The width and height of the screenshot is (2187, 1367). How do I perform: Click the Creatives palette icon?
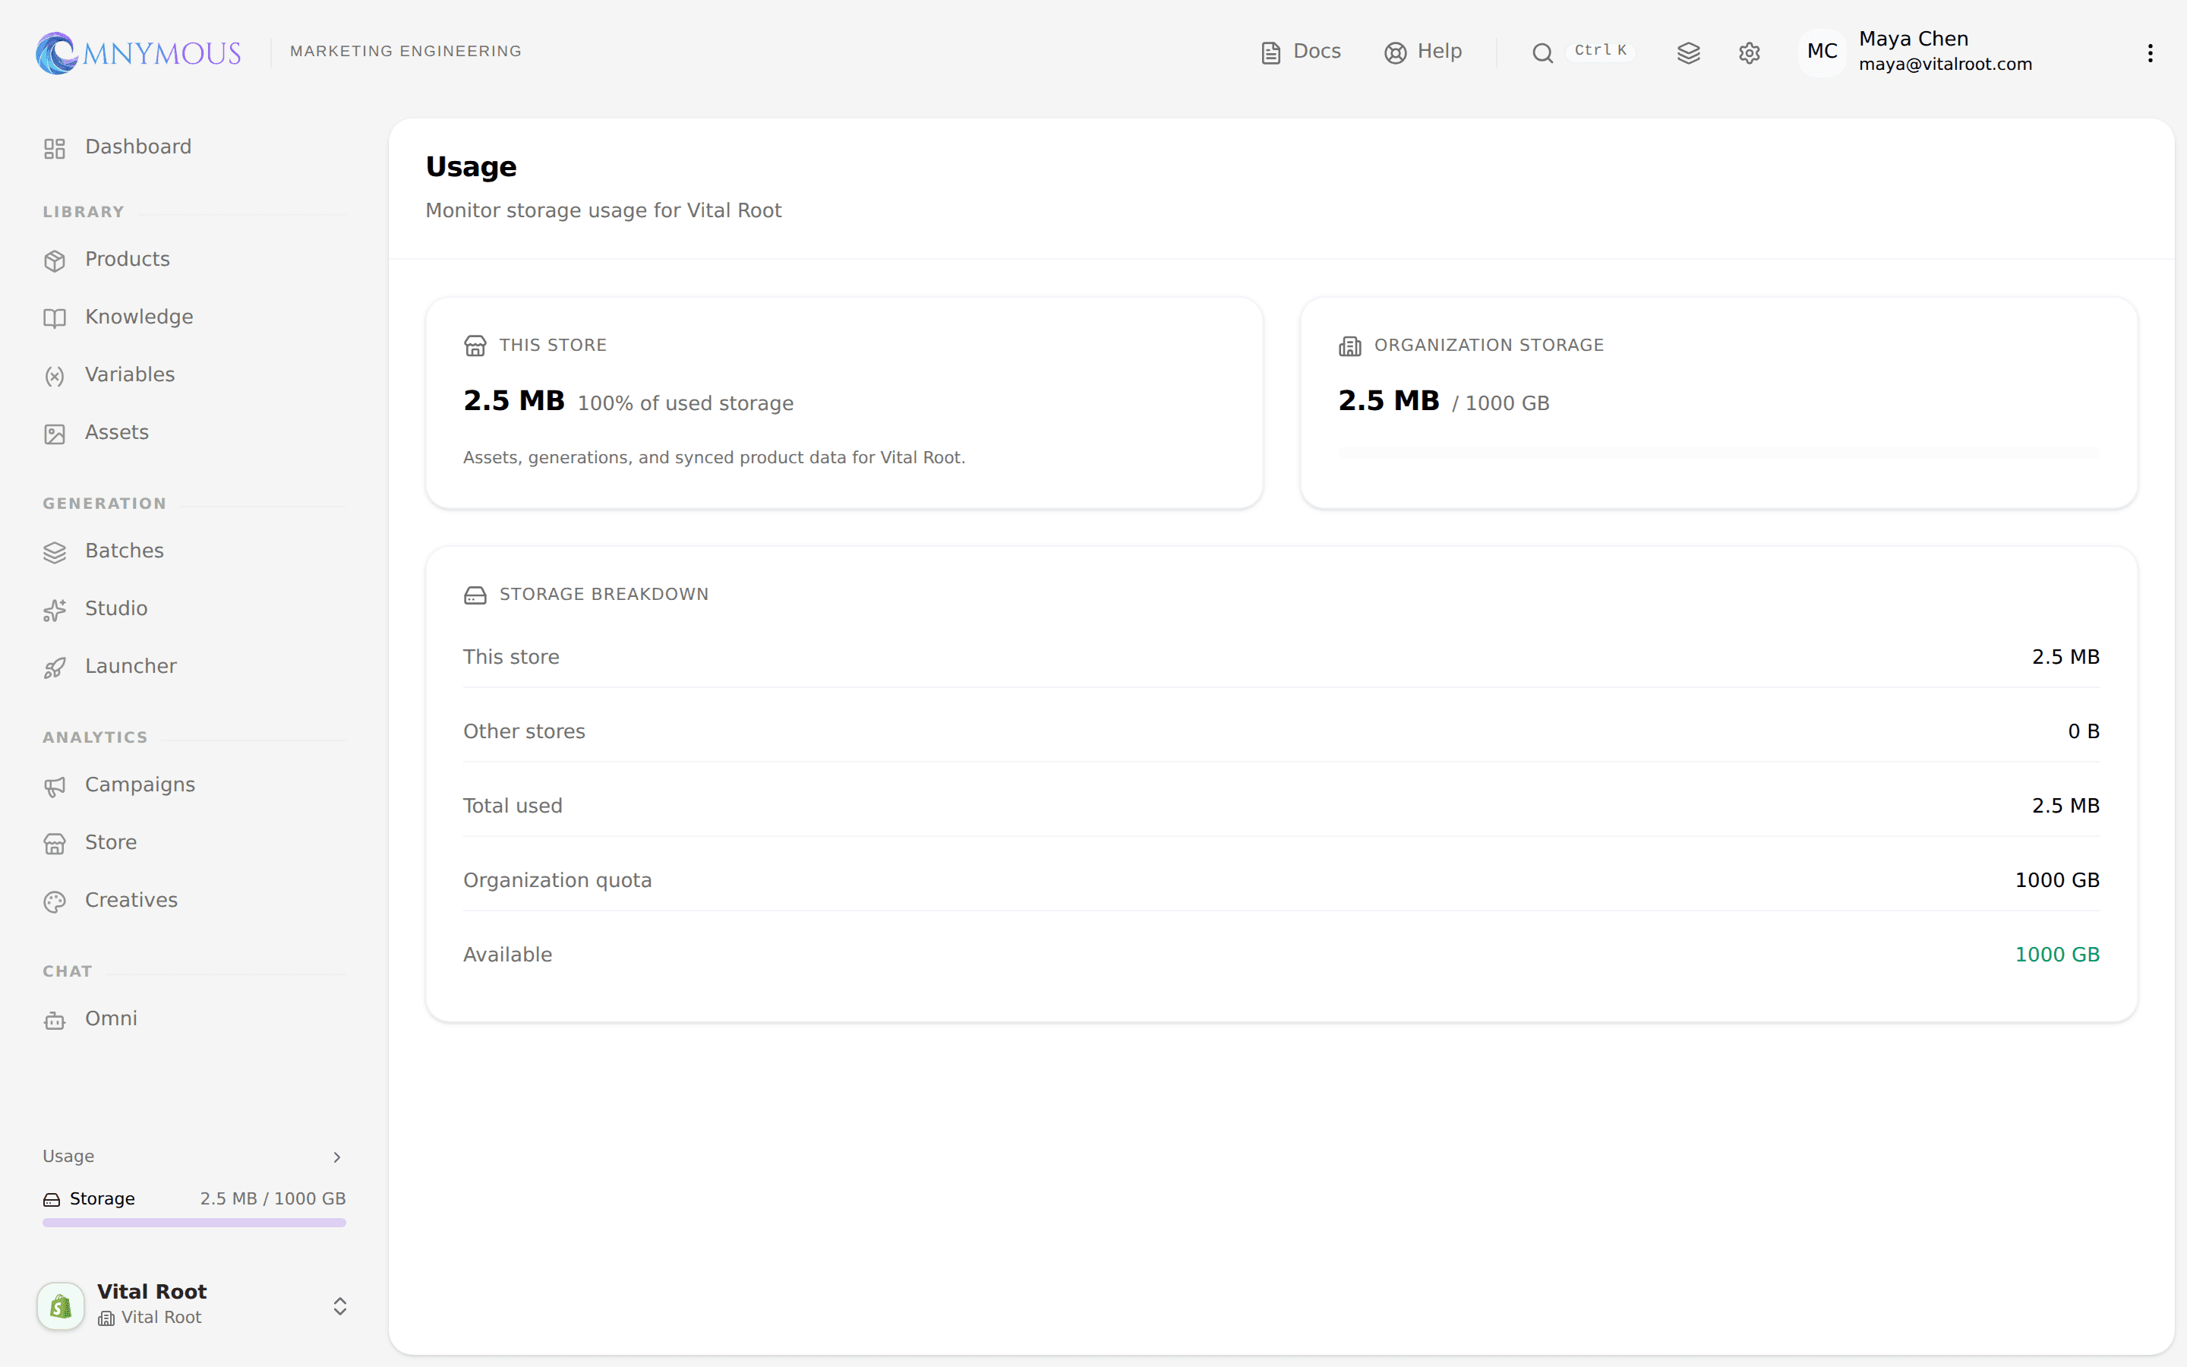pyautogui.click(x=55, y=901)
